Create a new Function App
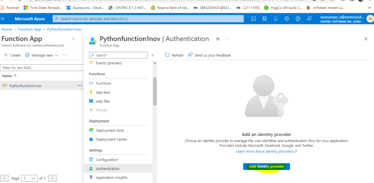The width and height of the screenshot is (374, 183). click(12, 55)
